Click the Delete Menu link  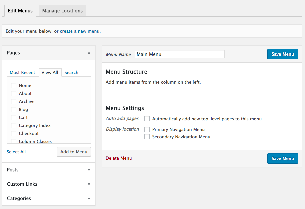point(119,158)
